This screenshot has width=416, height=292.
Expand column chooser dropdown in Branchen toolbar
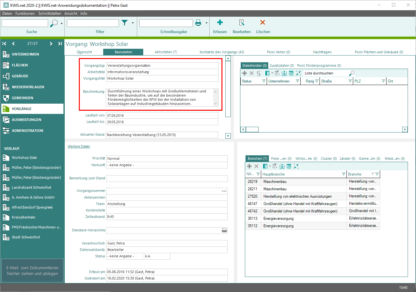(270, 166)
